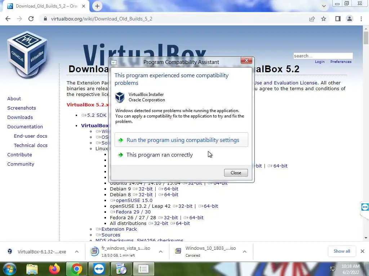Click the page vertical scrollbar thumb
The height and width of the screenshot is (276, 369).
(366, 37)
